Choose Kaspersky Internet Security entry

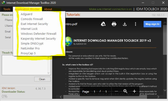[x=38, y=39]
